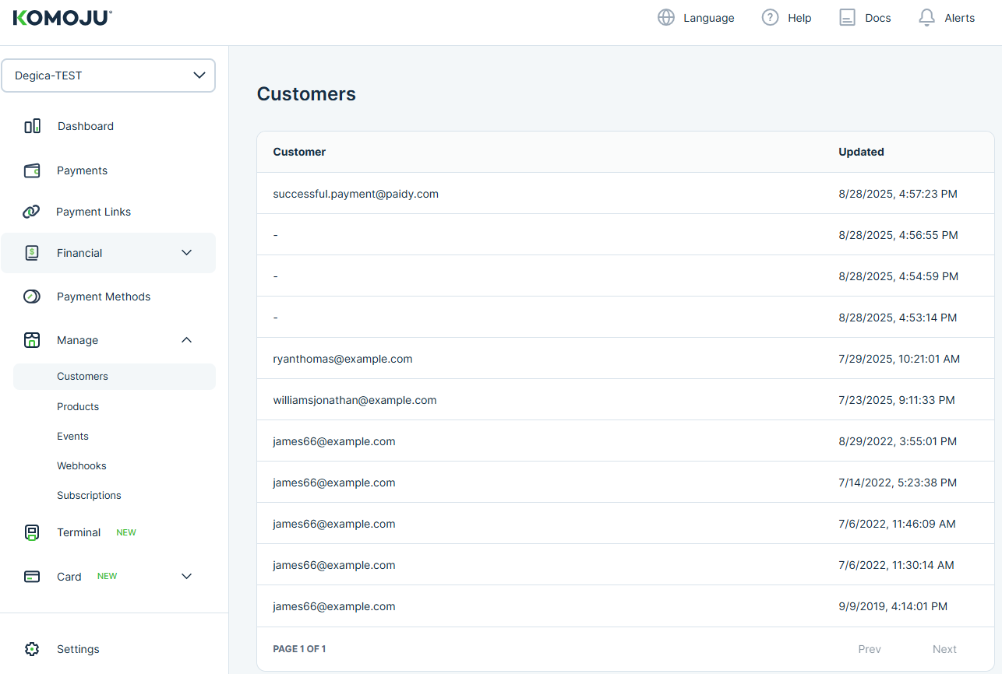
Task: Click the Updated column header
Action: 861,152
